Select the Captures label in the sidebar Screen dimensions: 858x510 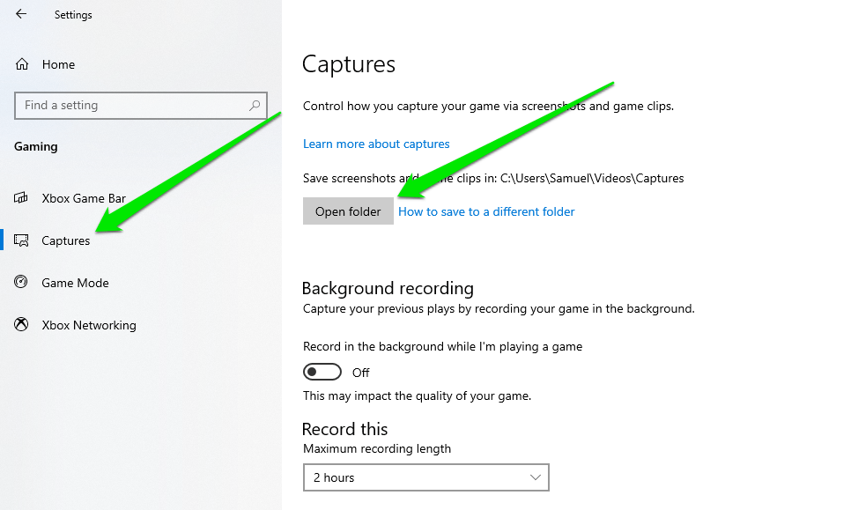tap(66, 240)
